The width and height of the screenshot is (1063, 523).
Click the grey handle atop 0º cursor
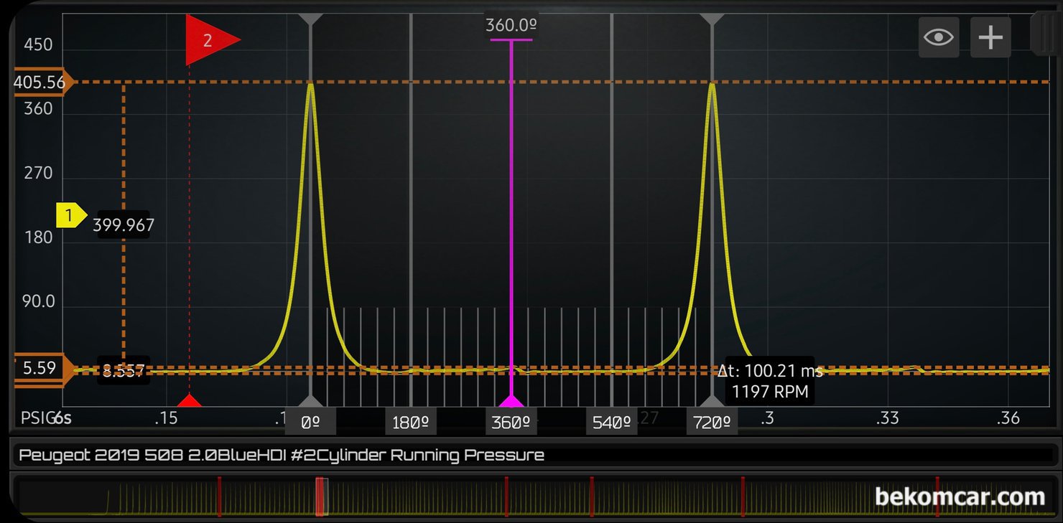tap(310, 19)
